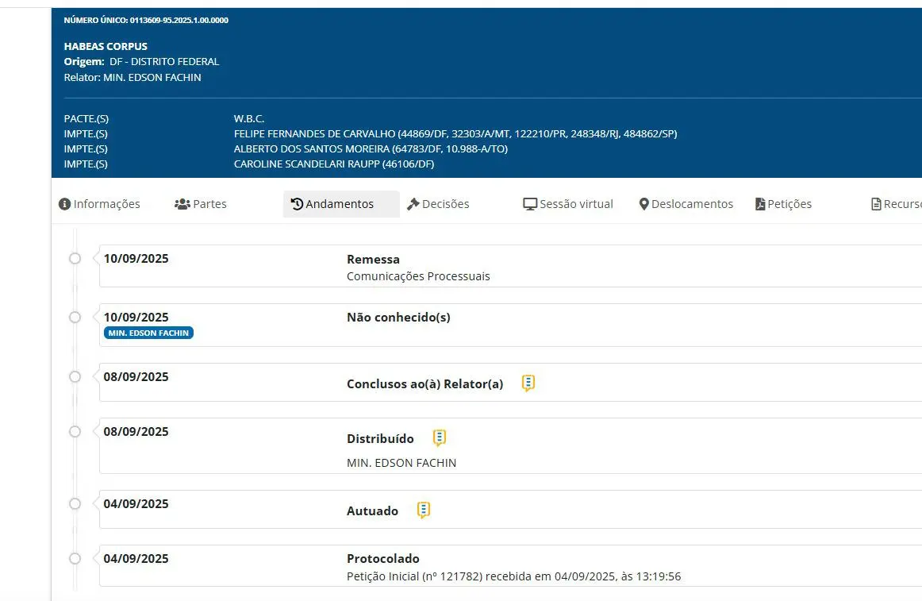Select timeline marker for Remessa entry

[x=75, y=258]
